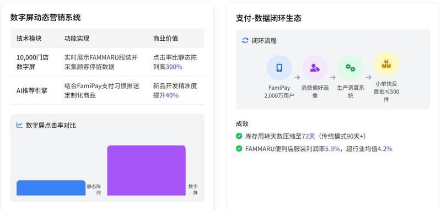Click the purple 数字屏 bar
Image resolution: width=441 pixels, height=210 pixels.
tap(146, 170)
